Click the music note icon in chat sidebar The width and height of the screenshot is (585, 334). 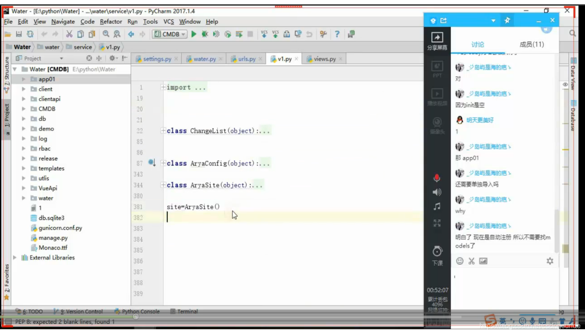[x=437, y=207]
